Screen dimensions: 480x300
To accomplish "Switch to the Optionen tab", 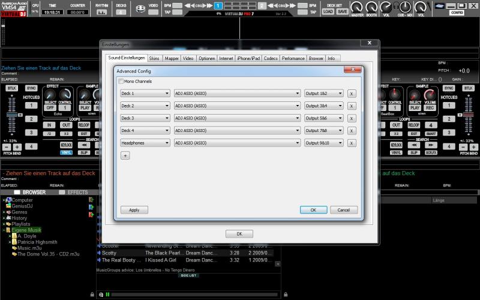I will coord(206,58).
